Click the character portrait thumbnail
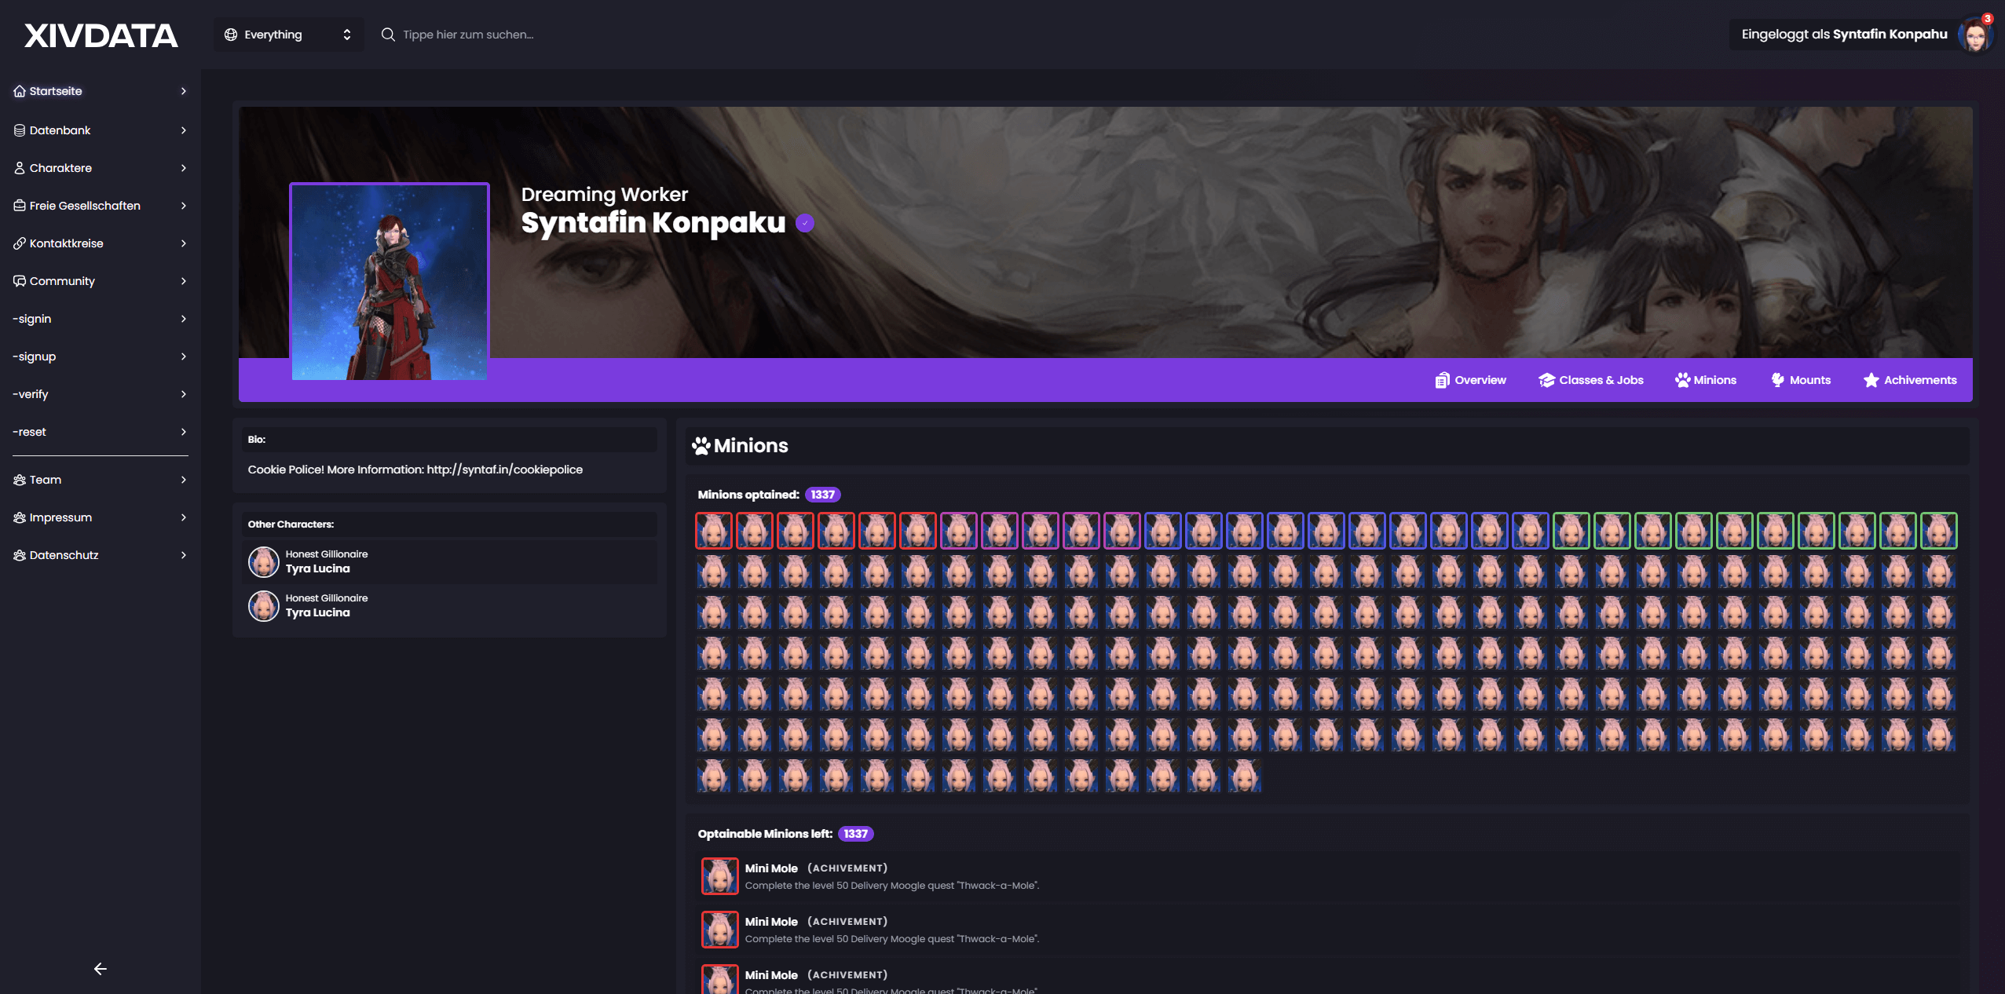 coord(390,283)
